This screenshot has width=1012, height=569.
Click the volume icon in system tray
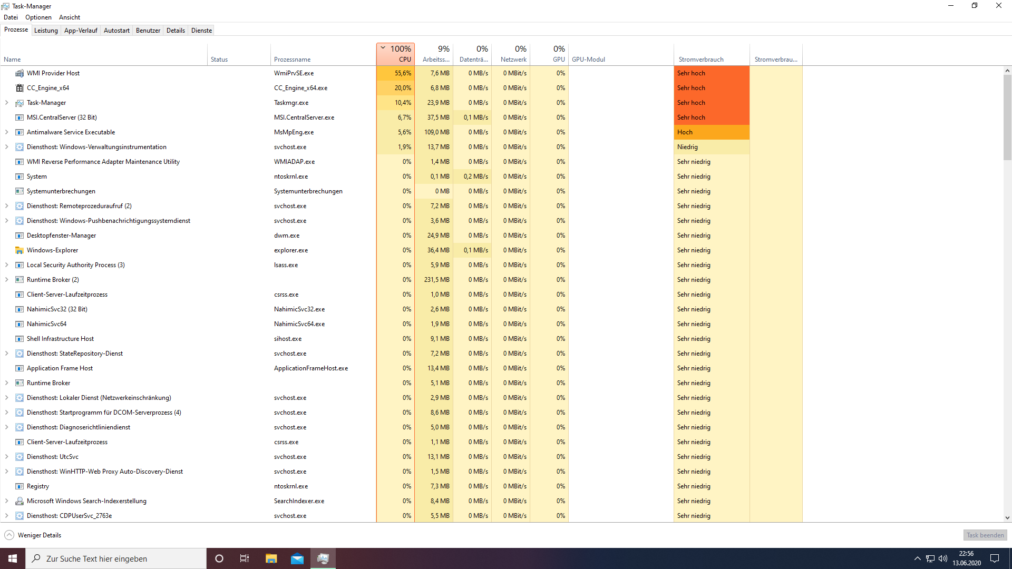pyautogui.click(x=943, y=558)
